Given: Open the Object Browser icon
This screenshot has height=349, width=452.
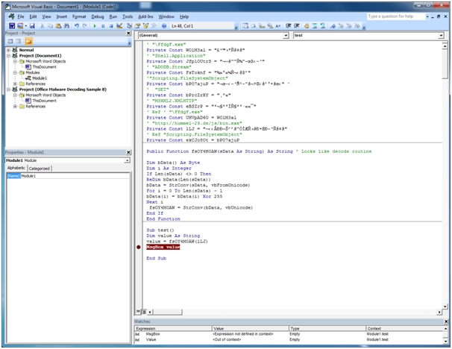Looking at the screenshot, I should [x=145, y=26].
